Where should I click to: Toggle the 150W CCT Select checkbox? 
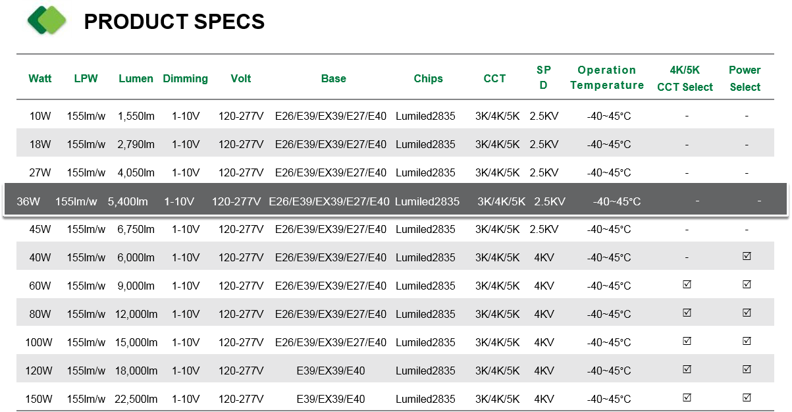(x=687, y=398)
